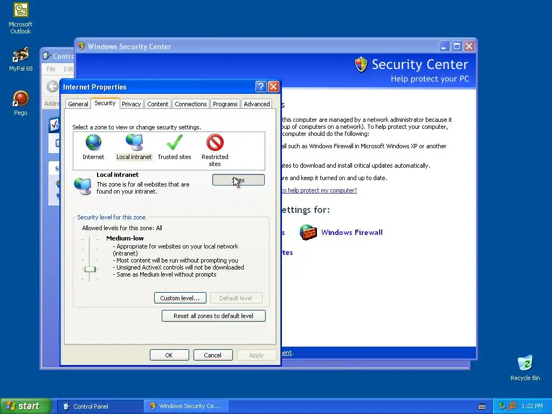The width and height of the screenshot is (552, 414).
Task: Click the keyboard icon on the taskbar
Action: click(482, 406)
